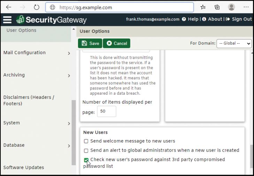Viewport: 254px width, 176px height.
Task: Click the items per page number field
Action: click(107, 111)
